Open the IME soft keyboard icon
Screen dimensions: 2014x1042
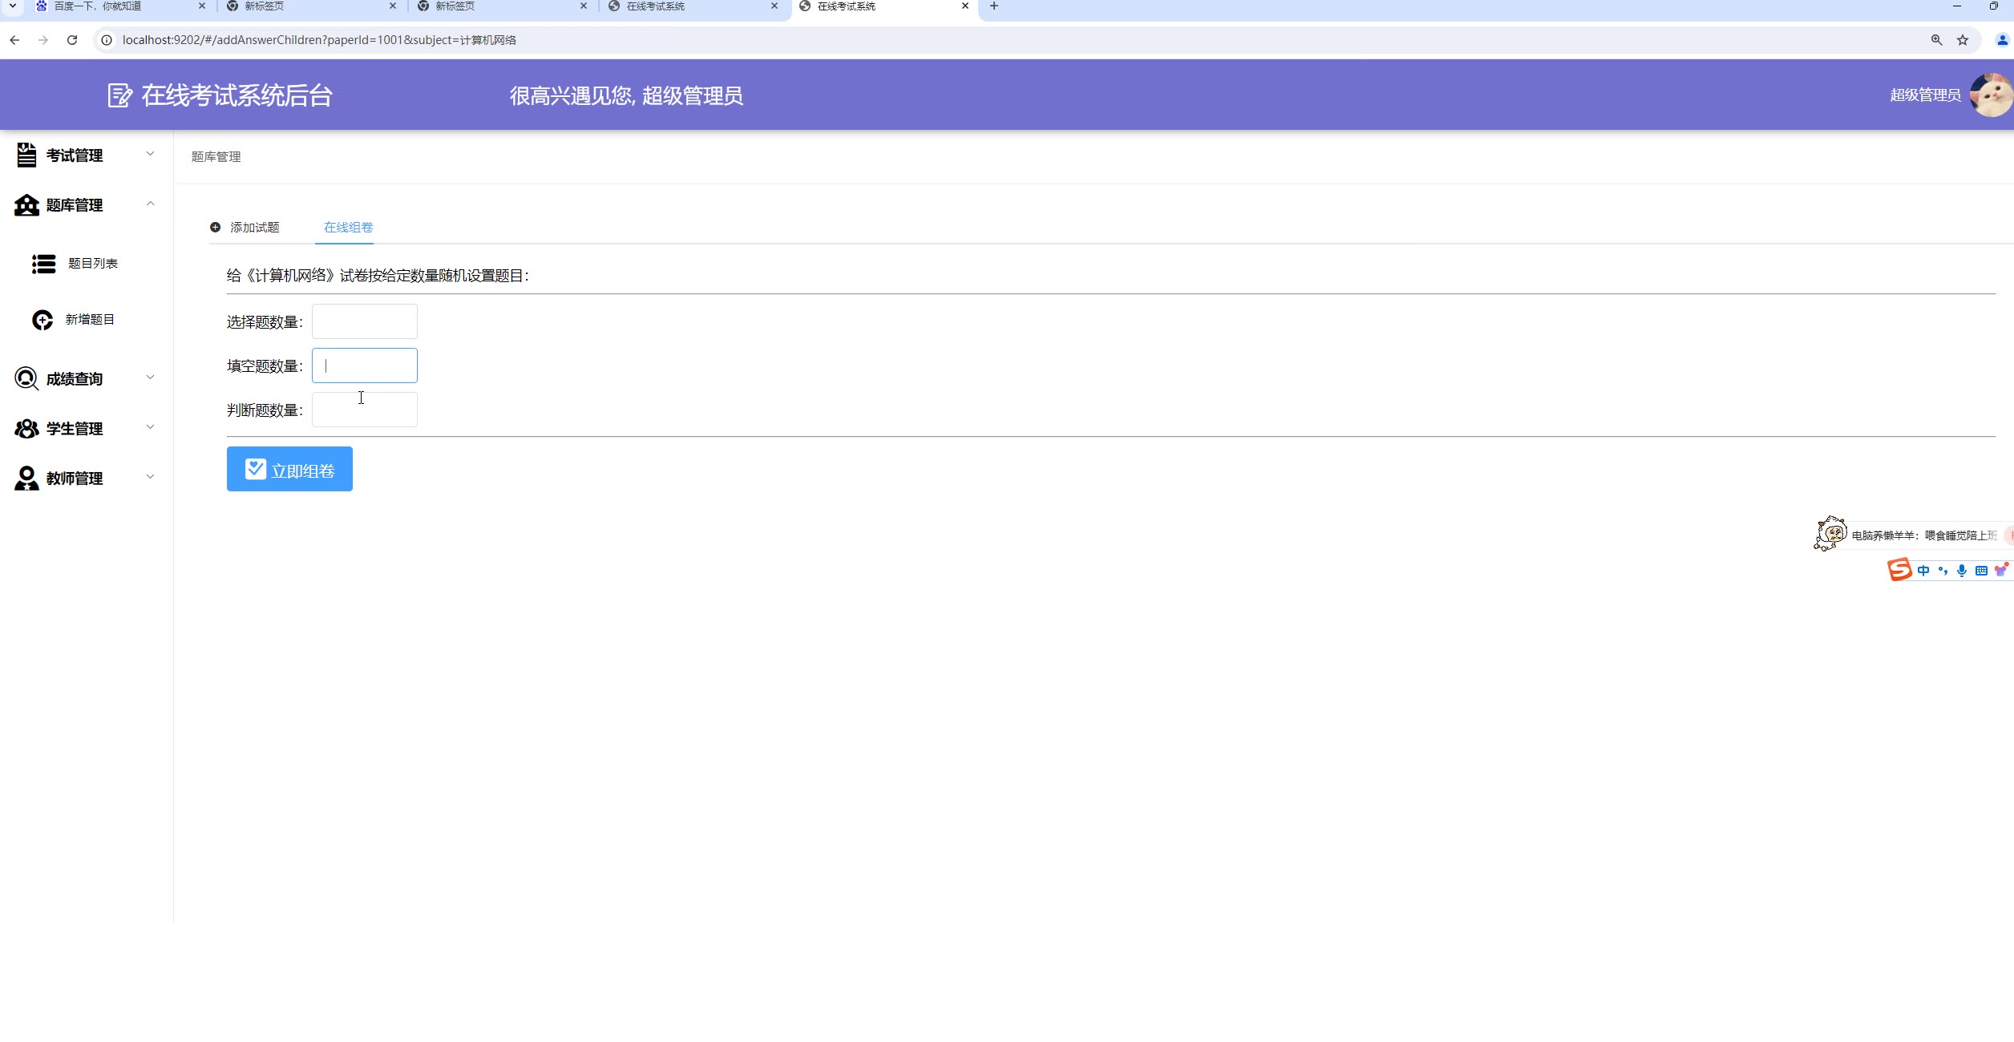tap(1981, 571)
